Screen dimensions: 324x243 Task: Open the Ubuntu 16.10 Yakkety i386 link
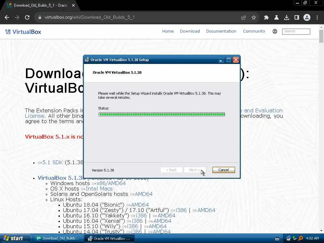(x=139, y=215)
